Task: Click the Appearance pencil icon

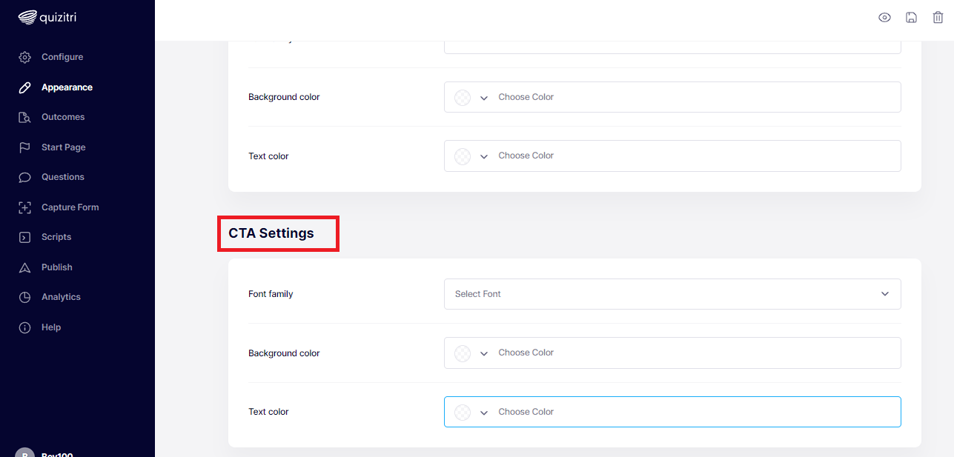Action: click(x=24, y=87)
